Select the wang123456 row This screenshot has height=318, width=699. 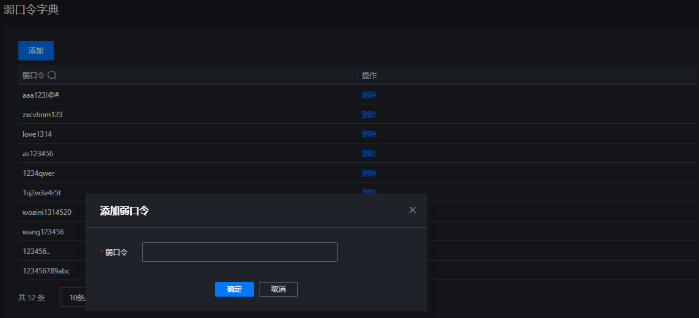tap(52, 231)
